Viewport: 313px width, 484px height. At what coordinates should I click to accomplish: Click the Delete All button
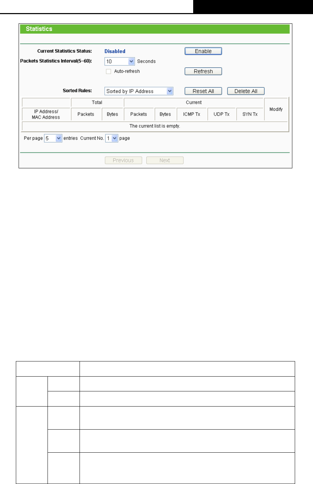pos(246,91)
